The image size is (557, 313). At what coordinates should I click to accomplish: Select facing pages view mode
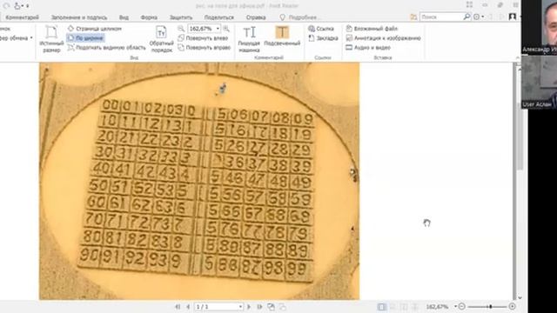coord(404,307)
